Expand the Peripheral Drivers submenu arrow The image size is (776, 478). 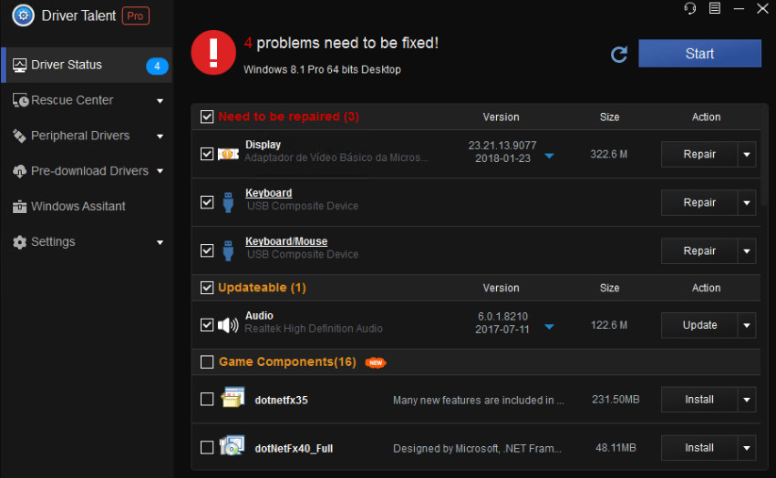[x=160, y=137]
